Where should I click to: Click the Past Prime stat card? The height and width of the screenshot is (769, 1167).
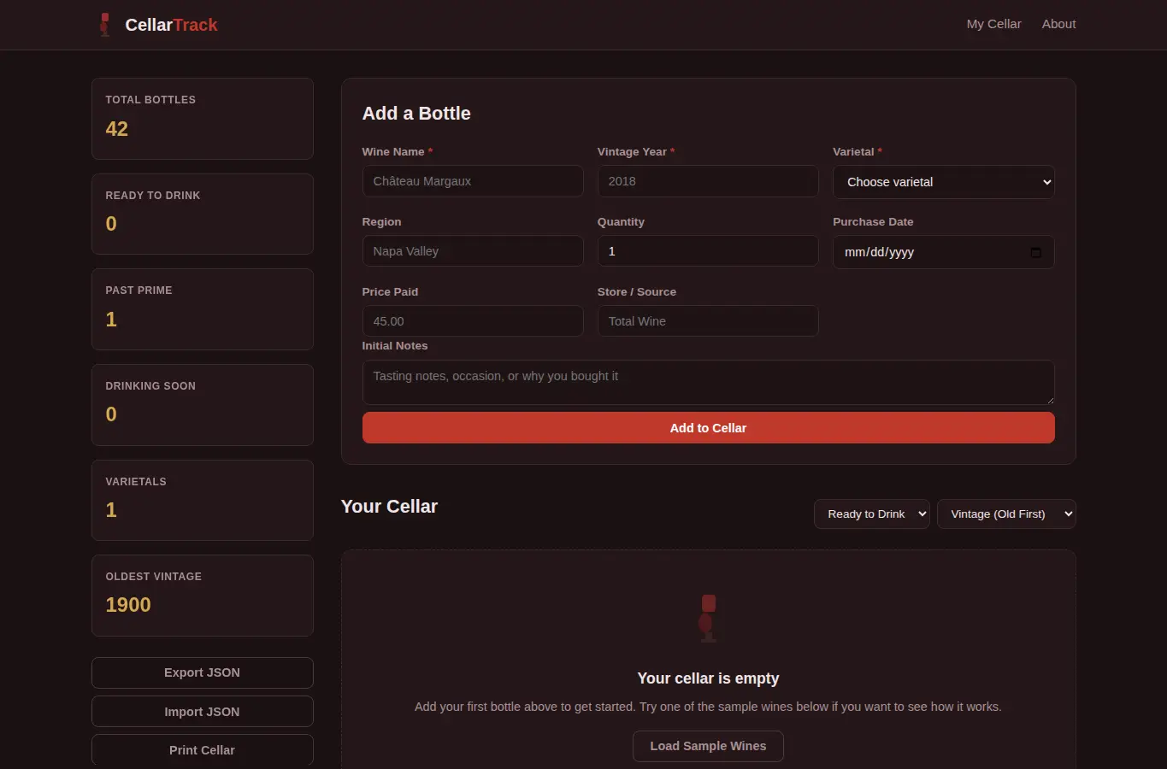tap(203, 309)
